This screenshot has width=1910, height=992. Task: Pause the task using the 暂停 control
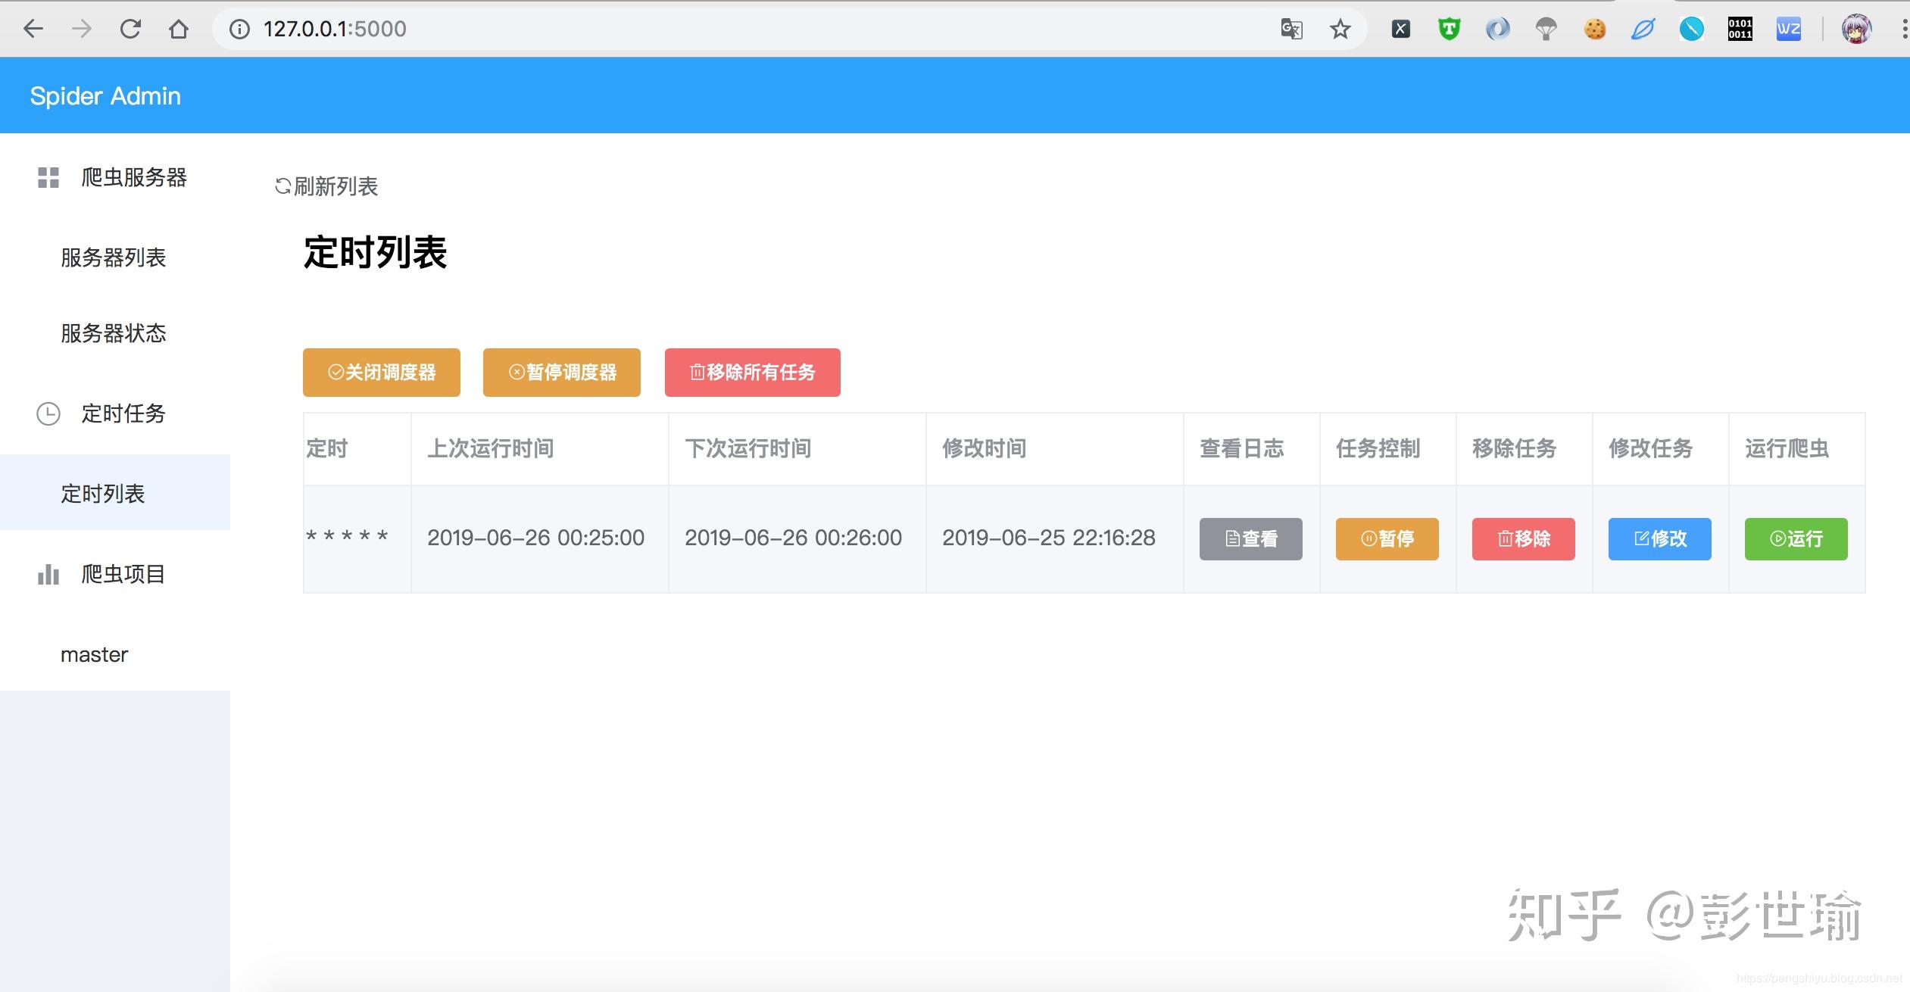click(x=1387, y=538)
